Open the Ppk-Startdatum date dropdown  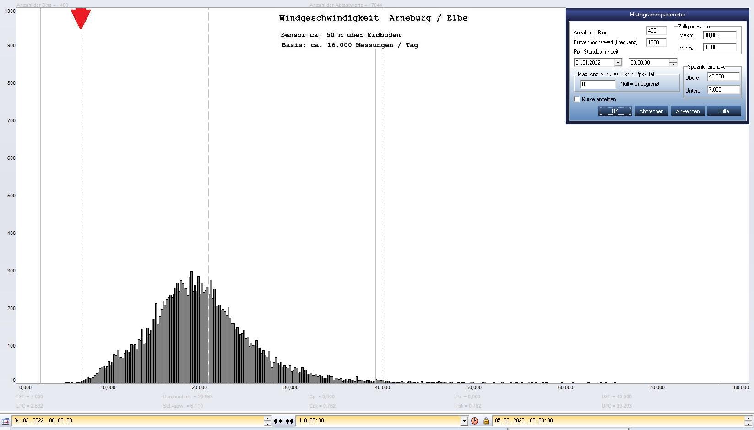coord(618,63)
